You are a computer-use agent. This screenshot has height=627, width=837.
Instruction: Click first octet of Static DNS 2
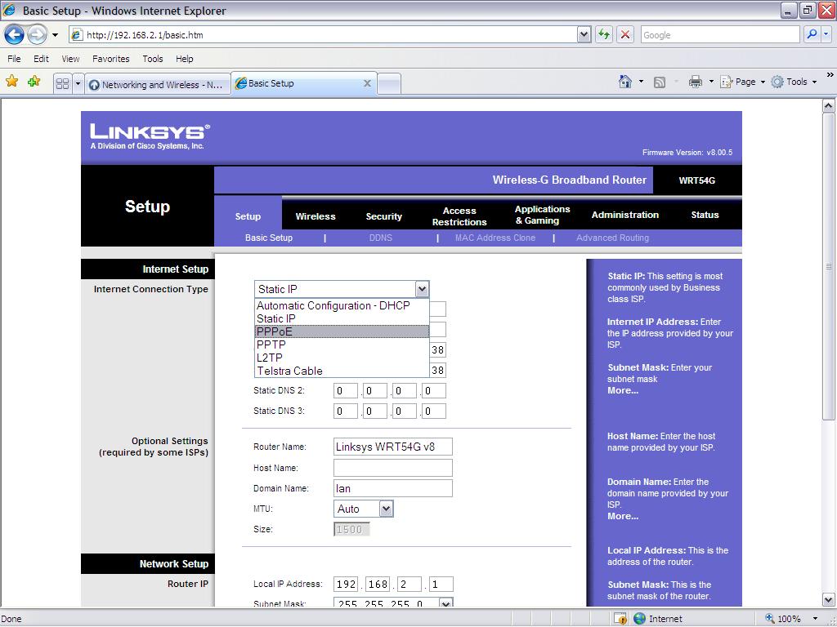coord(346,391)
